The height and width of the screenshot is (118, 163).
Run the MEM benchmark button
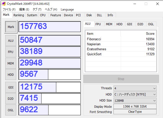[11, 63]
